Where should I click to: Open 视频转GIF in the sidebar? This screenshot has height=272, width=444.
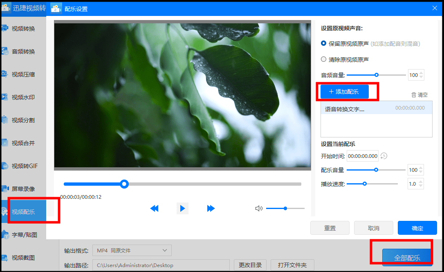(x=25, y=166)
